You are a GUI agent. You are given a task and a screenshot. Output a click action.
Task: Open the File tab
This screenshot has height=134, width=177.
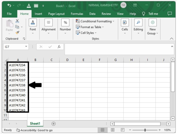click(9, 14)
